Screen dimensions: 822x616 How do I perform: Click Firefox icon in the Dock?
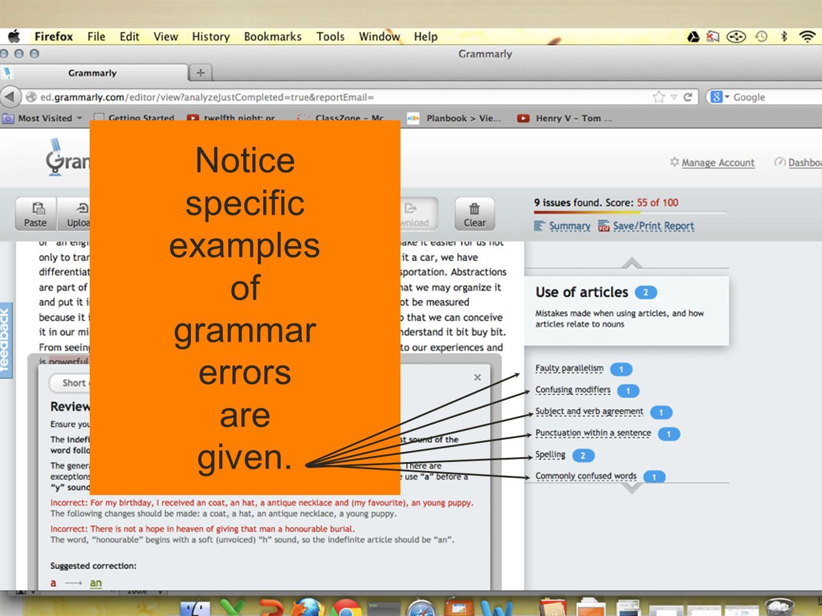(308, 608)
